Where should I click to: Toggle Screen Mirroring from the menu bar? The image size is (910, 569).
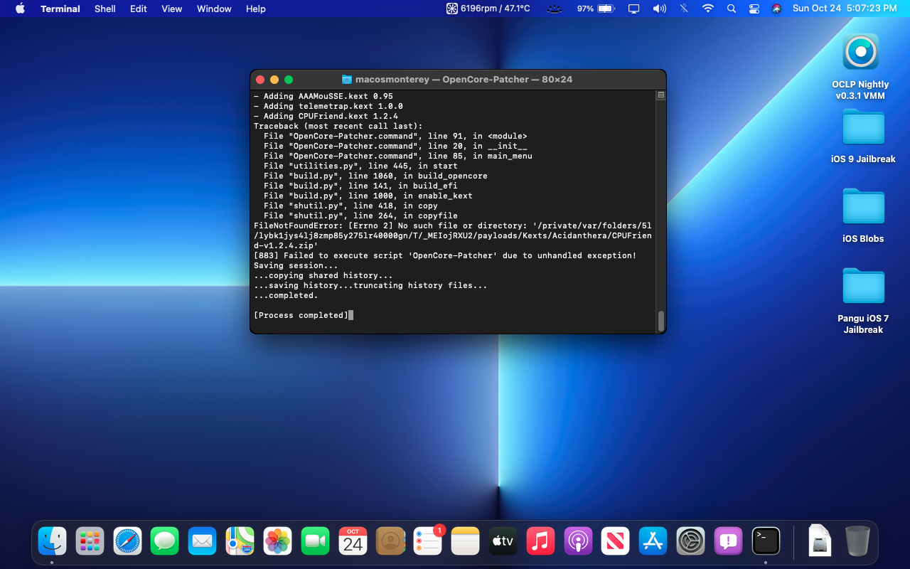tap(633, 9)
